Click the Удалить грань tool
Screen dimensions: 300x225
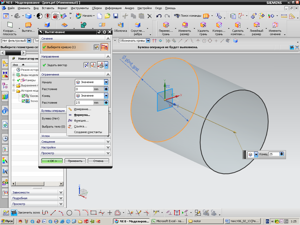[x=203, y=29]
